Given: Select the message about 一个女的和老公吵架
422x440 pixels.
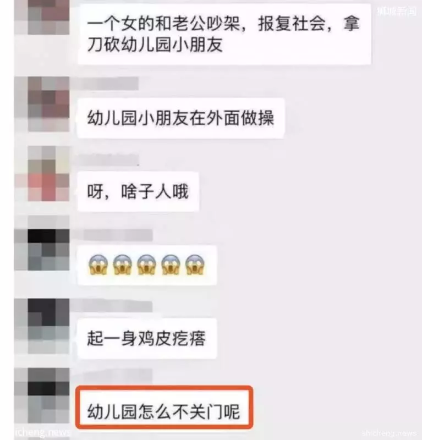Looking at the screenshot, I should tap(224, 34).
